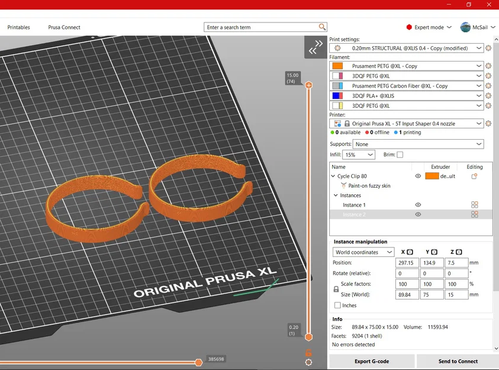Toggle visibility of Cycle Clip 80
This screenshot has height=370, width=499.
(418, 176)
